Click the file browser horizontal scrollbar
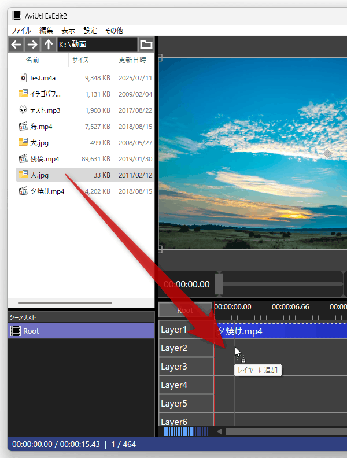 [x=65, y=303]
